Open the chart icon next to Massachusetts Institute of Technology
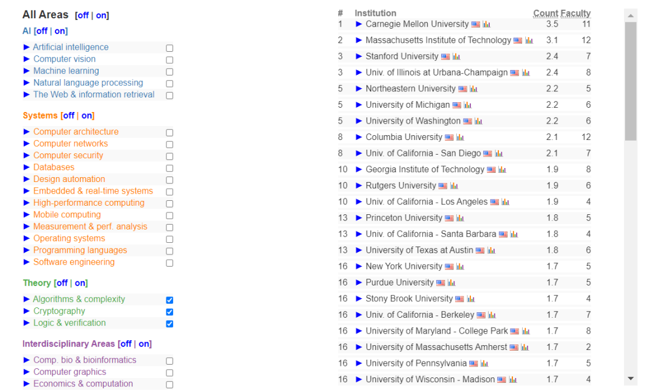The height and width of the screenshot is (392, 658). tap(529, 41)
